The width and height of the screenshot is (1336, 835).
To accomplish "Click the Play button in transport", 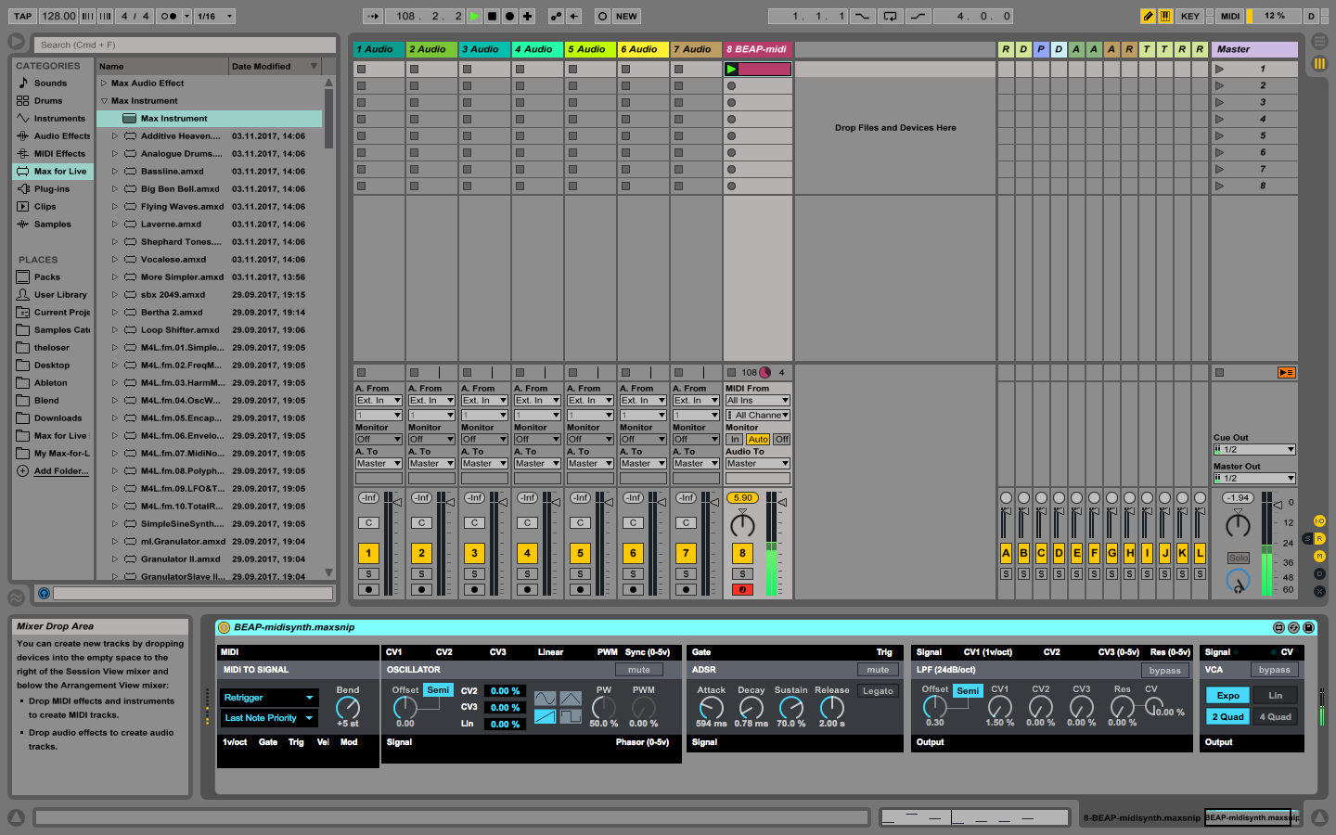I will pos(474,16).
